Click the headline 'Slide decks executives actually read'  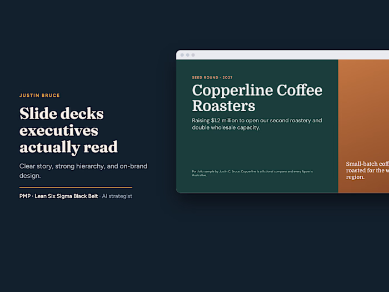click(x=69, y=130)
